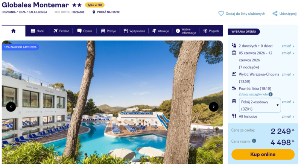Open the home tab icon
The width and height of the screenshot is (301, 164).
tap(14, 31)
